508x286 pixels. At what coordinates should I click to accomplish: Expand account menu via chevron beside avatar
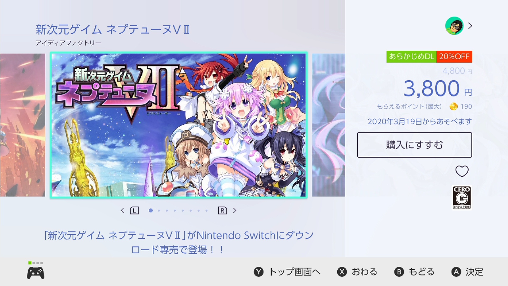click(x=470, y=26)
